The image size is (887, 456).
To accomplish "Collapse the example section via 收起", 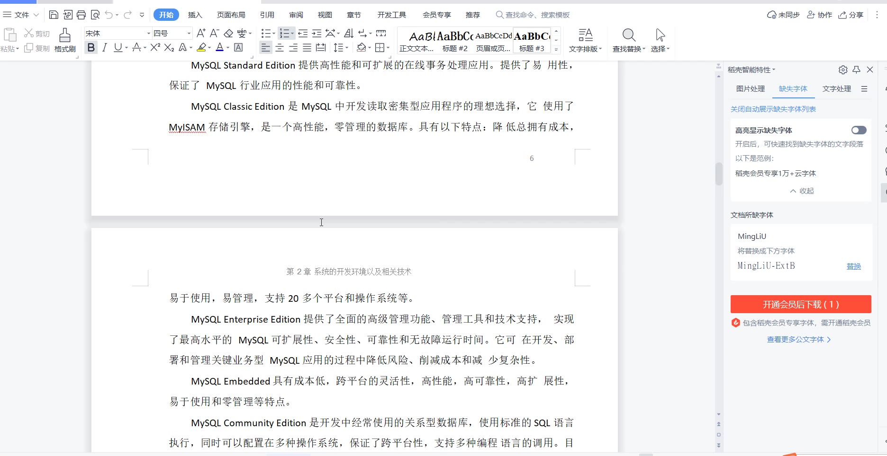I will 802,191.
